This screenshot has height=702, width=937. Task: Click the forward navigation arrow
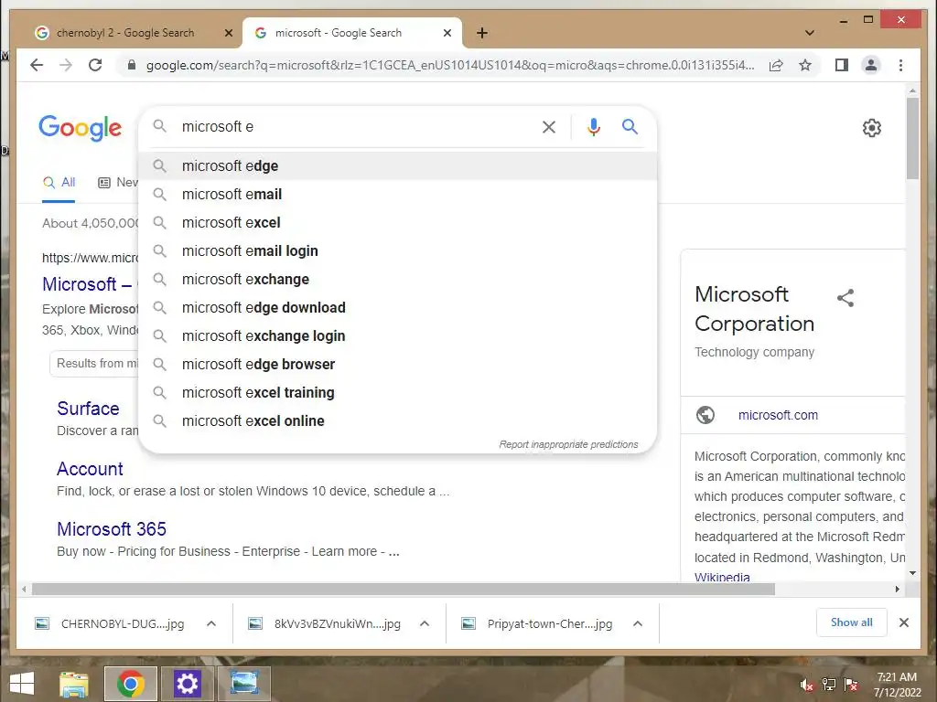[x=66, y=65]
